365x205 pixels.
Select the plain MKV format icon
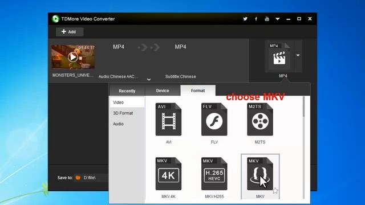[x=260, y=174]
